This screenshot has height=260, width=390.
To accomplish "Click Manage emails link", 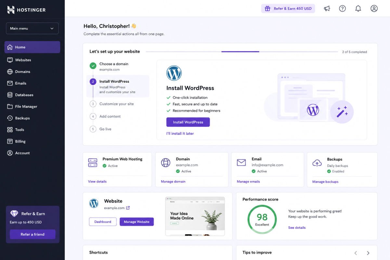I will [x=248, y=182].
